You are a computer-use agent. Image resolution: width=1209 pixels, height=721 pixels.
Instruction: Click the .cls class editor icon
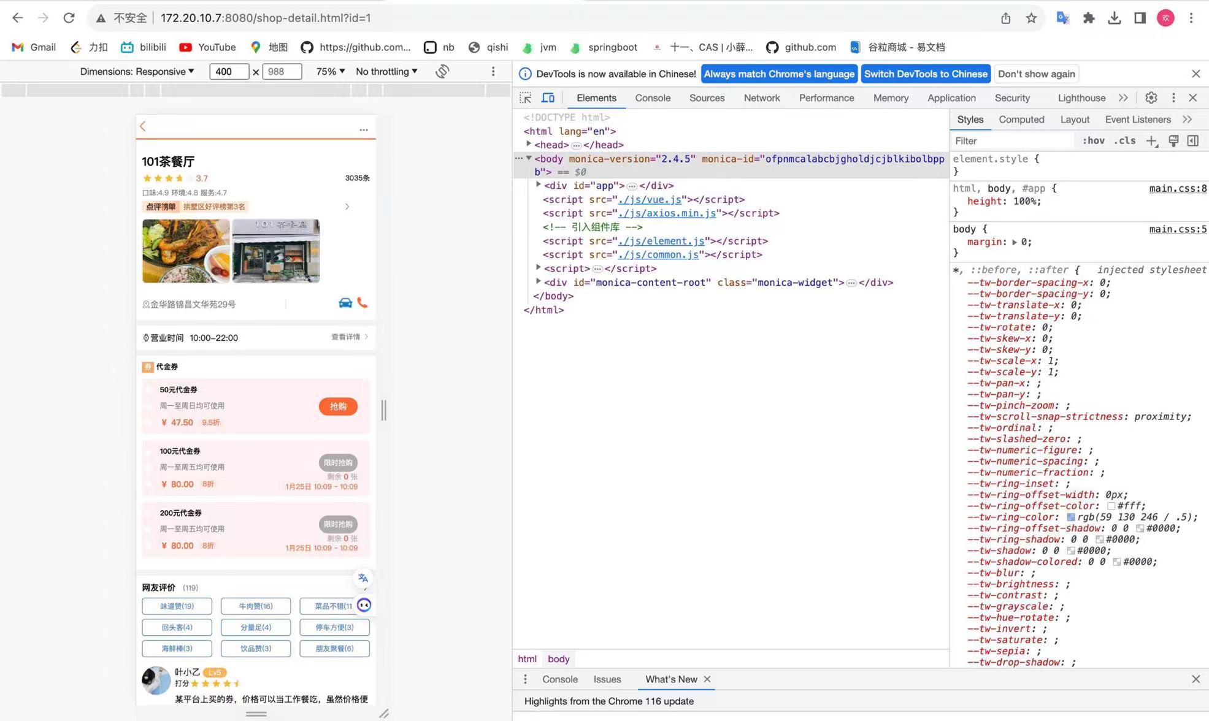(1126, 141)
